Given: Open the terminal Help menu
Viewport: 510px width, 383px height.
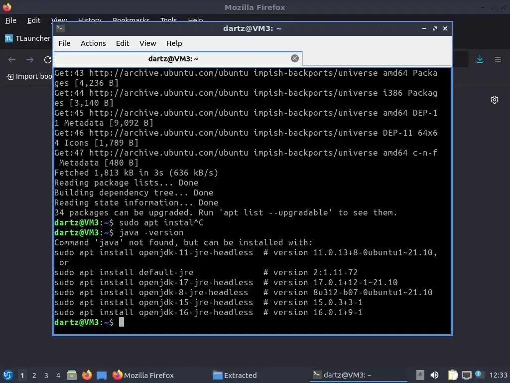Looking at the screenshot, I should (174, 43).
